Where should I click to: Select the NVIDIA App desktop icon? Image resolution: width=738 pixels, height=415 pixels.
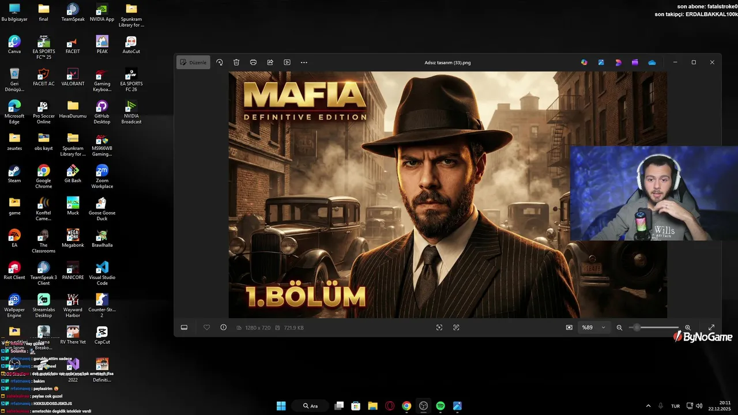(102, 13)
